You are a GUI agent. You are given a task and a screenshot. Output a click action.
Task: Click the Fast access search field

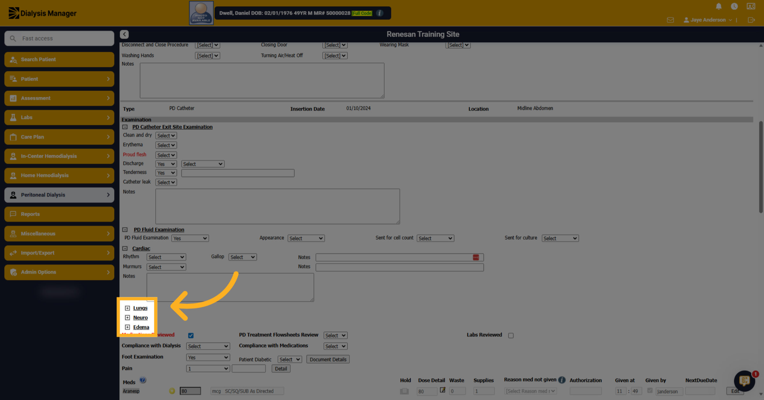tap(59, 38)
